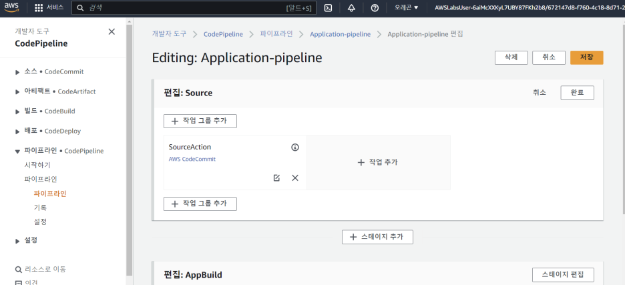
Task: Open the AWSLabsUser account menu
Action: 530,7
